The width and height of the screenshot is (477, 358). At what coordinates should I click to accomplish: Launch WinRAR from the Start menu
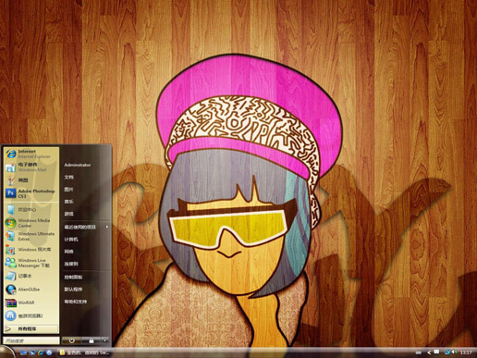pos(31,302)
